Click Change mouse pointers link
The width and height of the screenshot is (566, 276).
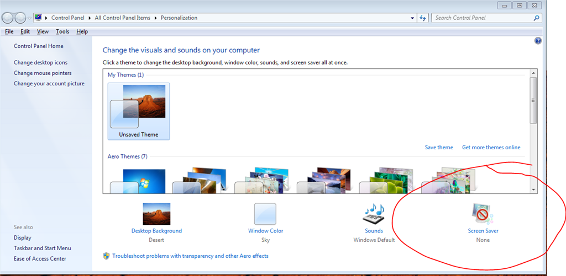coord(43,73)
